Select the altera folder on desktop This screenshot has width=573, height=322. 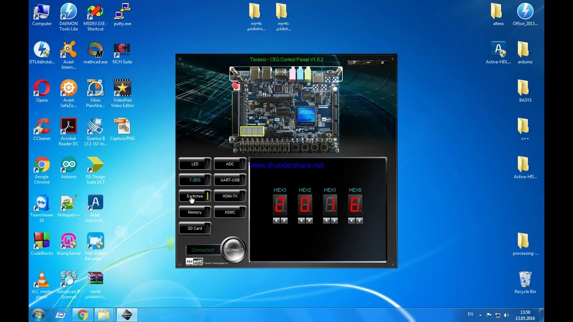point(498,15)
